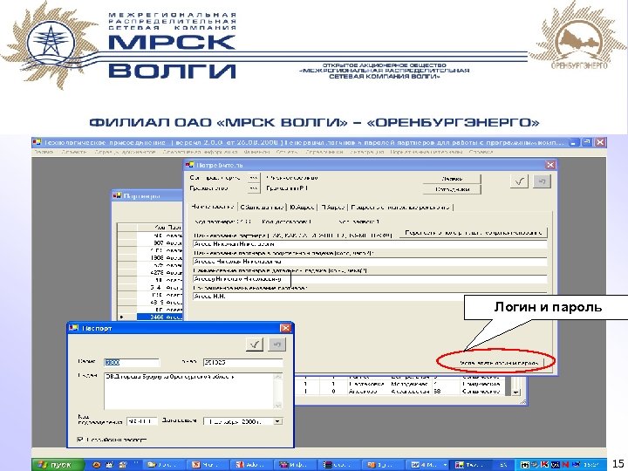This screenshot has width=628, height=471.
Task: Click the undo arrow button in Паспорт dialog
Action: 277,344
